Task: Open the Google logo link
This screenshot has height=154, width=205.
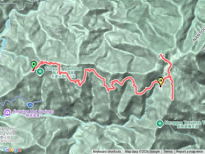Action: [12, 150]
